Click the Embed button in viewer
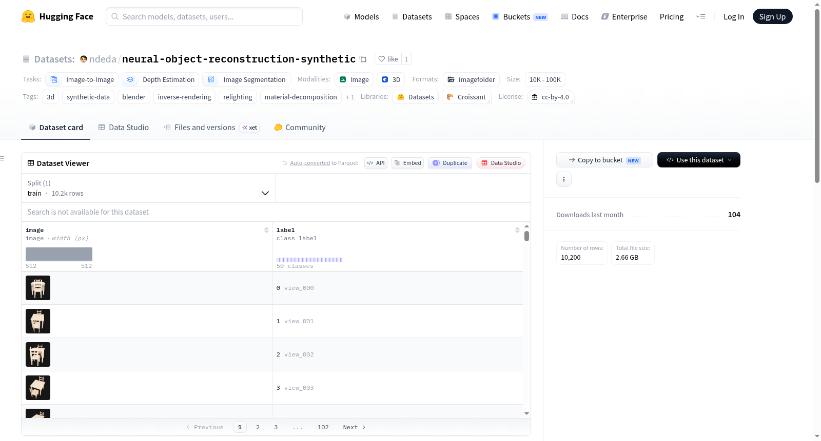The width and height of the screenshot is (821, 441). coord(408,163)
